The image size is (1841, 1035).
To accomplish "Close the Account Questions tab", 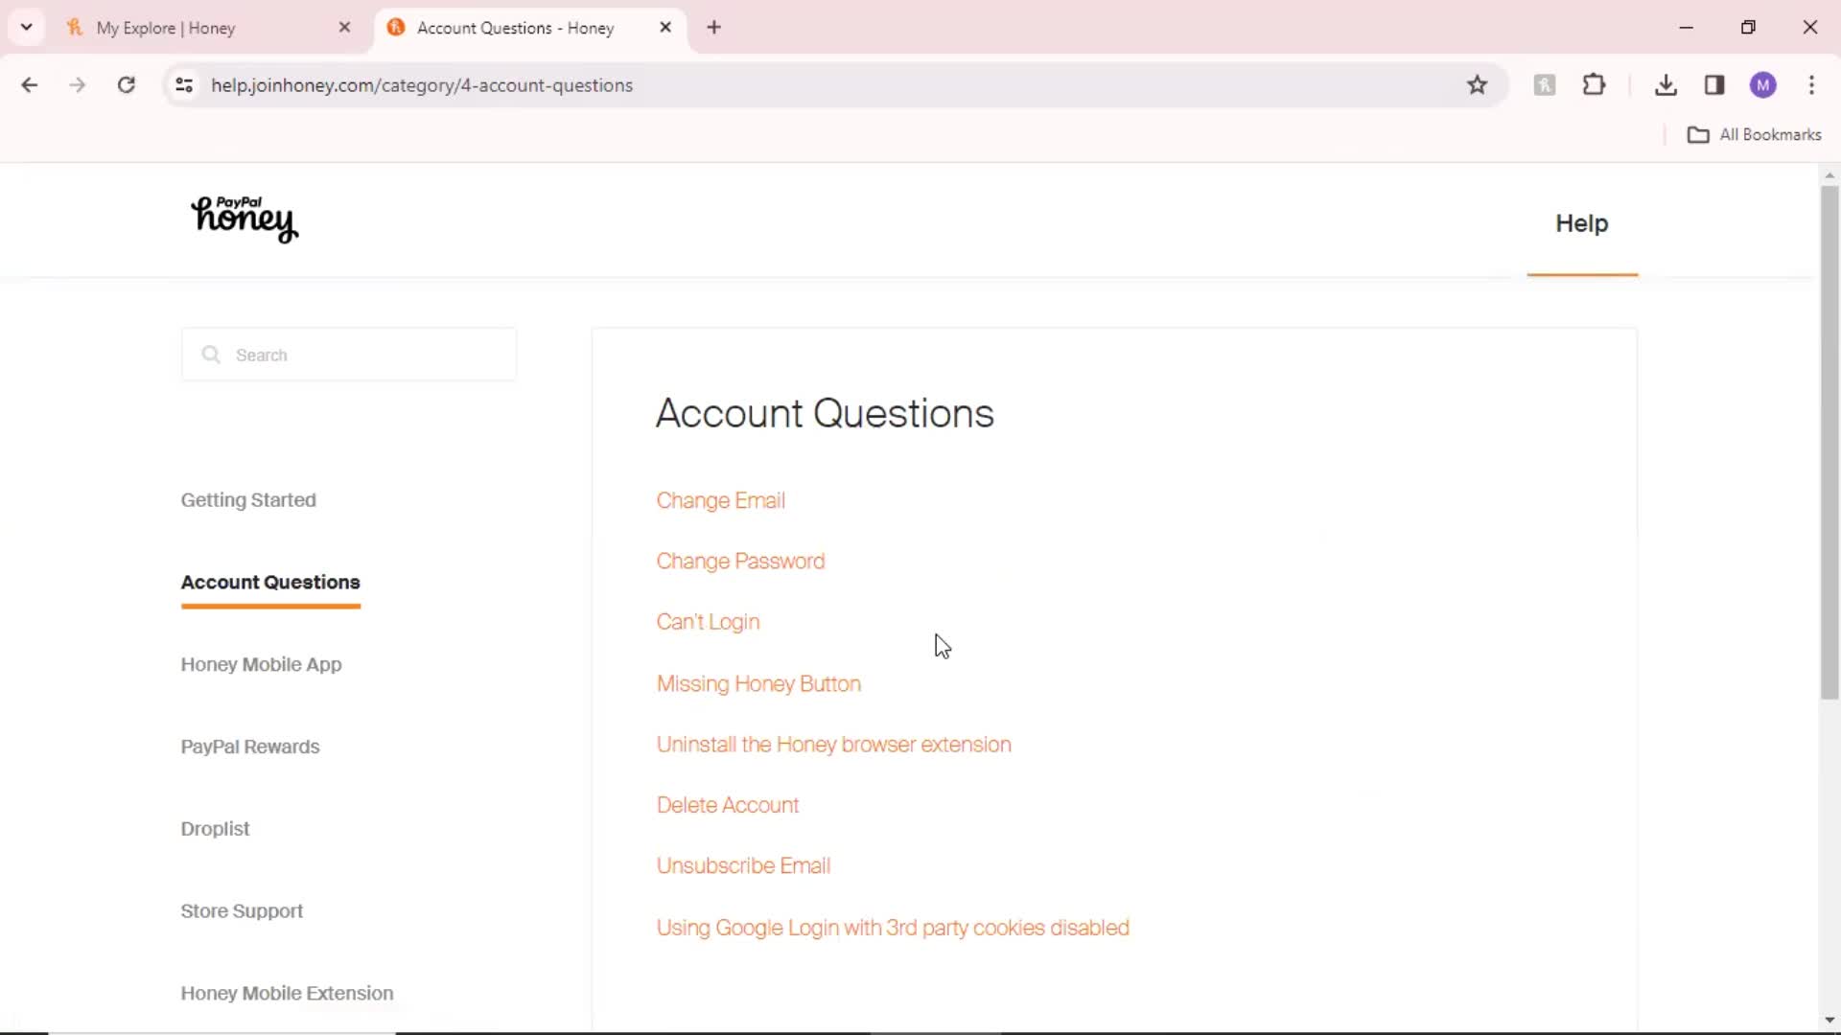I will [x=665, y=28].
